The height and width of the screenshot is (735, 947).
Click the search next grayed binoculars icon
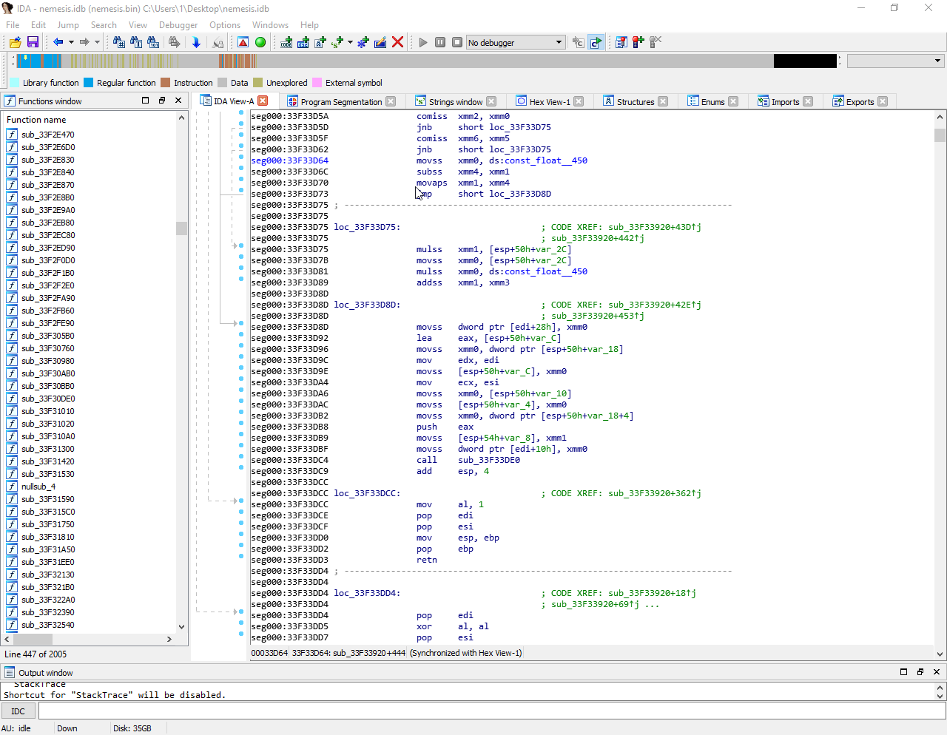coord(174,42)
